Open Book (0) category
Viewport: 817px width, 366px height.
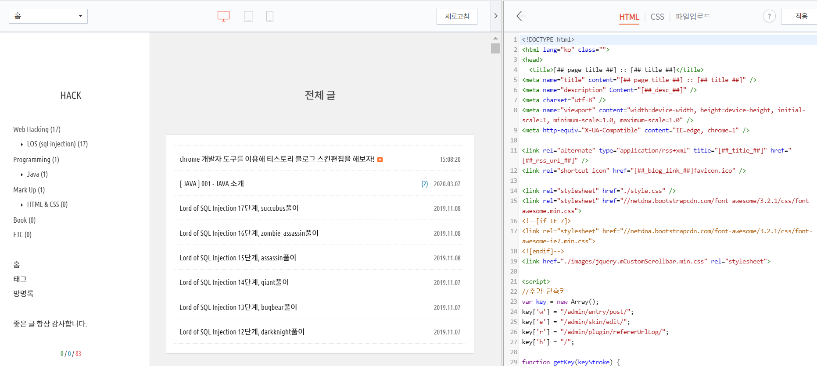pos(25,220)
